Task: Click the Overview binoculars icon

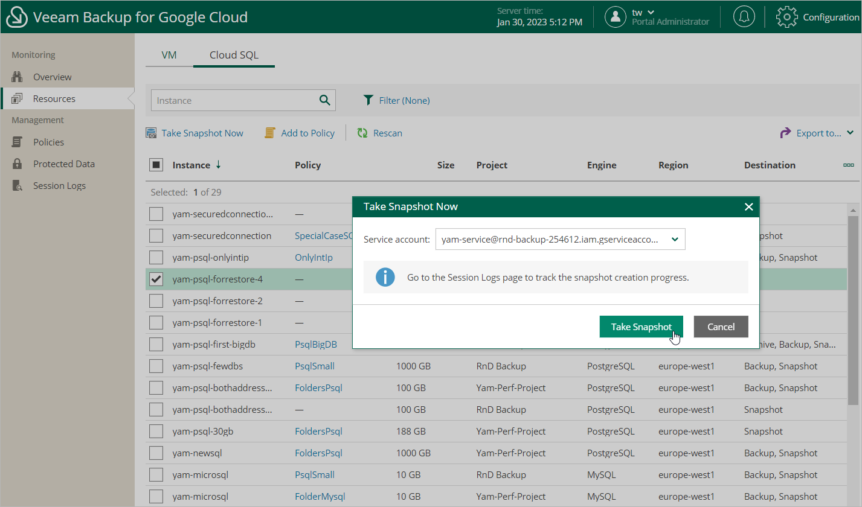Action: [17, 77]
